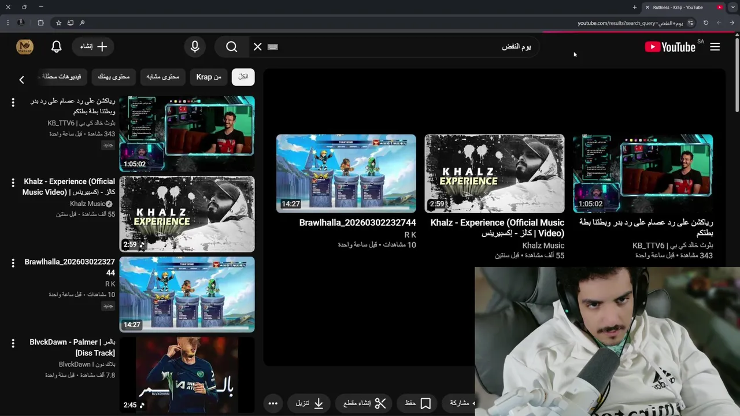The width and height of the screenshot is (740, 416).
Task: Open the BlvckDawn Palmer thumbnail 2:45
Action: 187,374
